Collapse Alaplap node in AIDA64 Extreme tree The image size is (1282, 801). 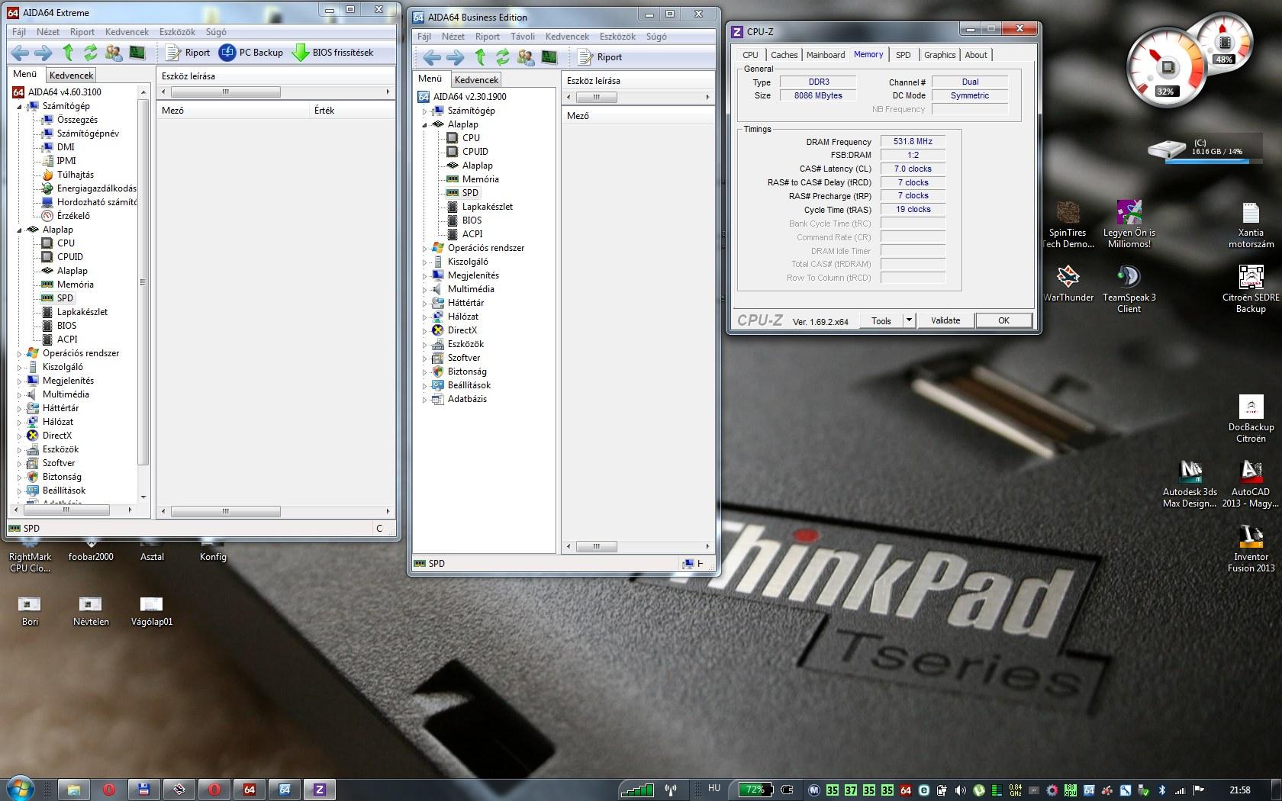(20, 230)
